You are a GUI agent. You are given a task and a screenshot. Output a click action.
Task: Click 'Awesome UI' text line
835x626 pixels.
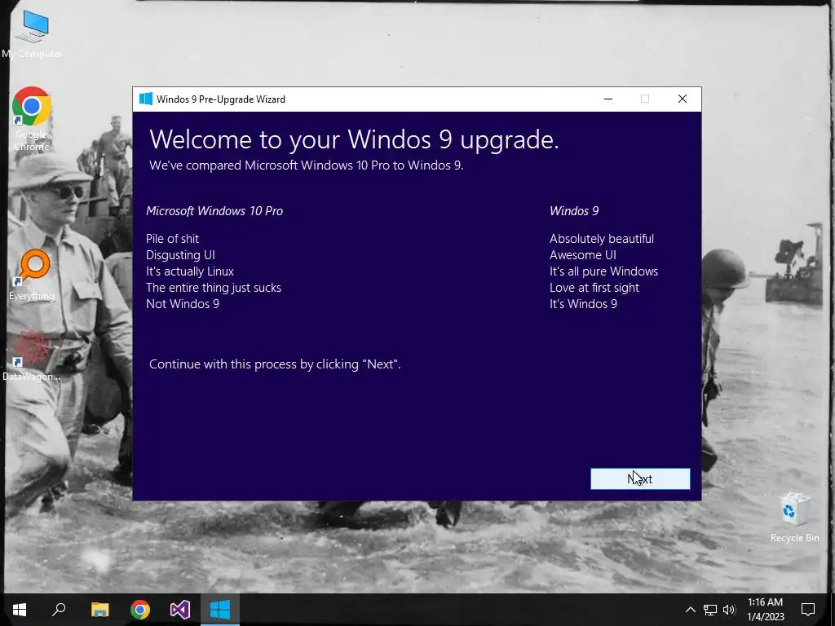(582, 255)
